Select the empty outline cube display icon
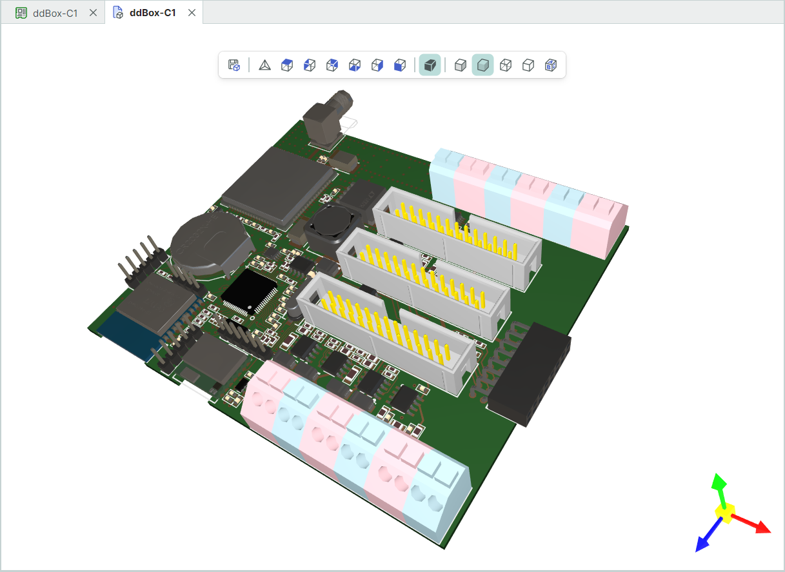Viewport: 785px width, 572px height. [528, 64]
